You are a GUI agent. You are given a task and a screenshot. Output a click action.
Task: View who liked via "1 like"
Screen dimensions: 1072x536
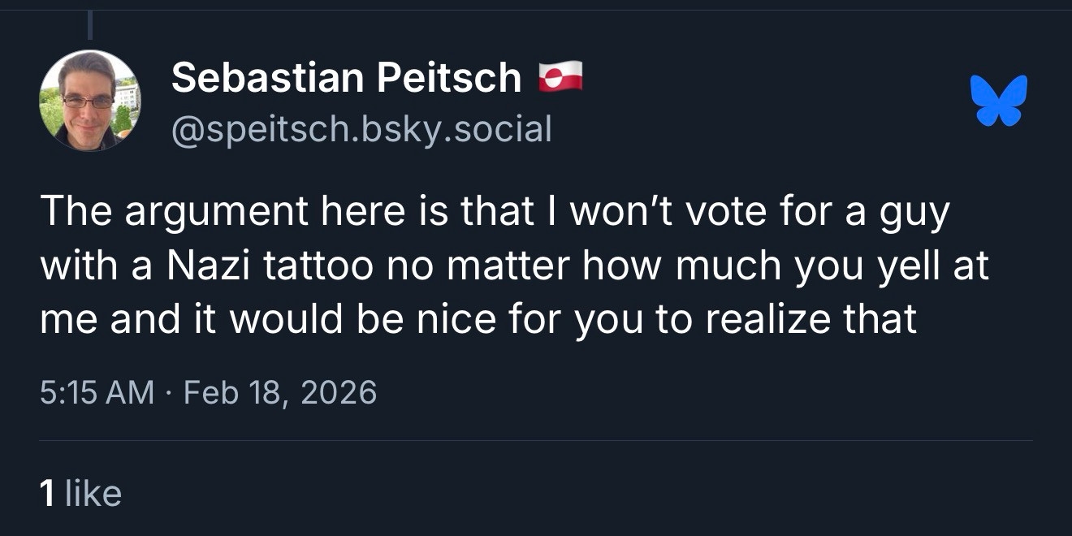point(80,494)
